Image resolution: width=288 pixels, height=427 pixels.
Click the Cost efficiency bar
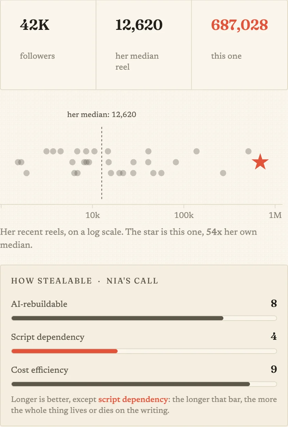click(x=144, y=384)
